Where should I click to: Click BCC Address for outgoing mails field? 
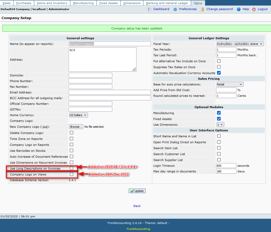click(110, 98)
